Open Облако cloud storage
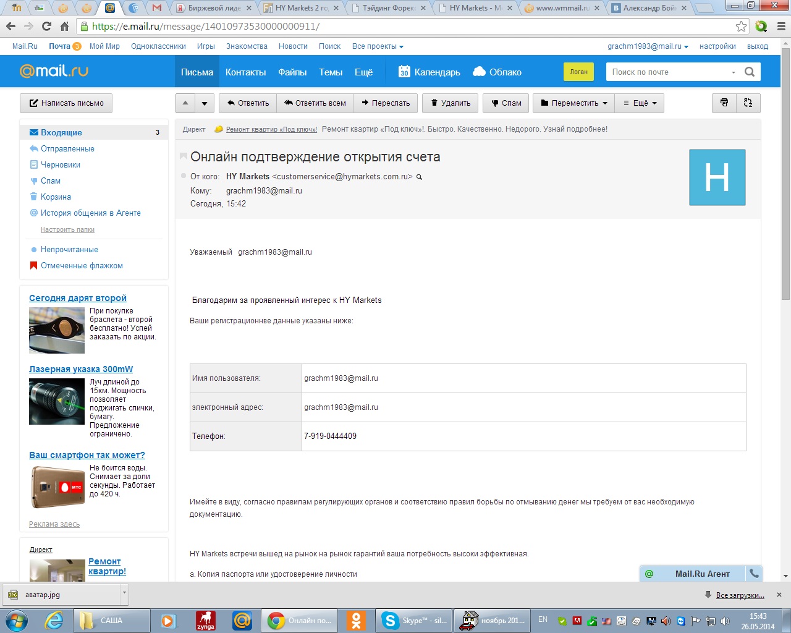 497,72
